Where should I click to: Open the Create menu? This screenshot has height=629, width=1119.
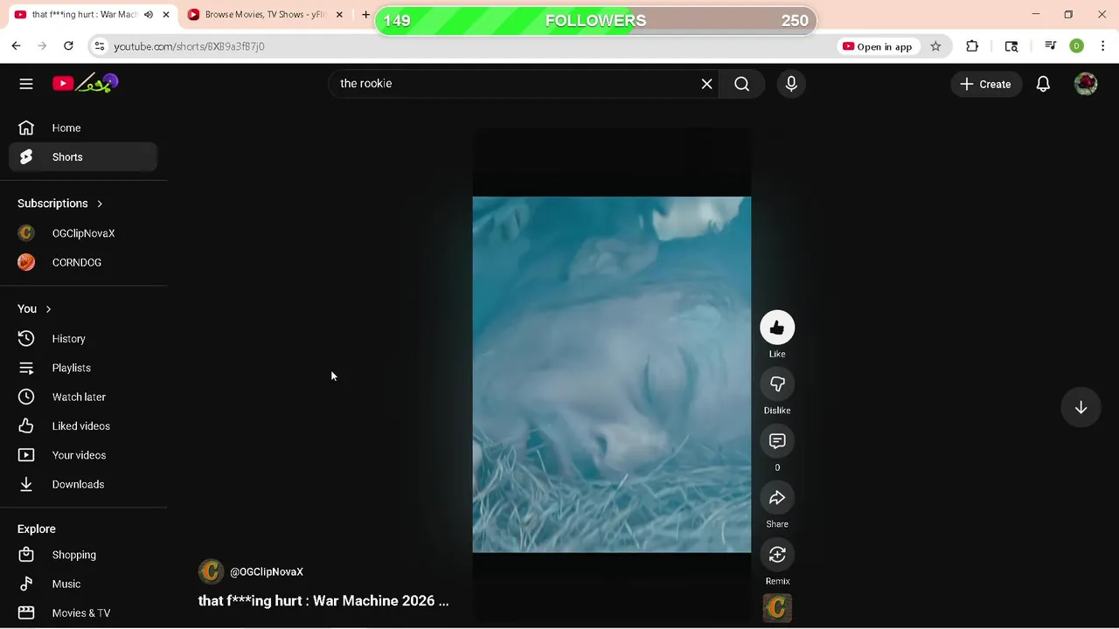pos(986,84)
